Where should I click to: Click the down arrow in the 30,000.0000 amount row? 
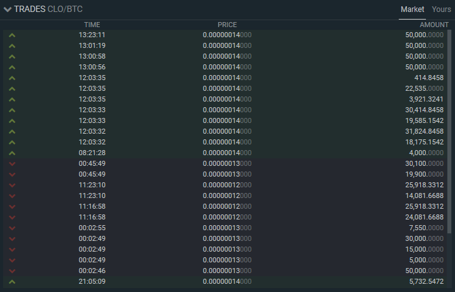[x=12, y=238]
